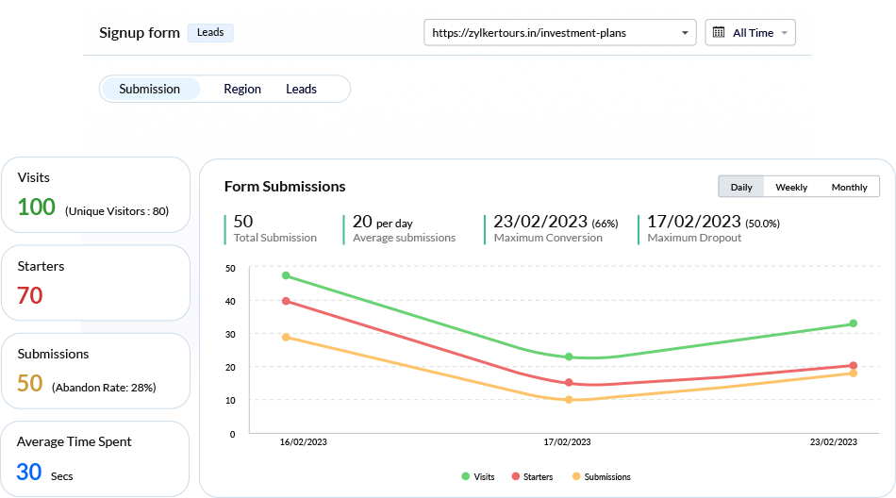The image size is (896, 498).
Task: Click the red Starters legend dot
Action: 515,476
